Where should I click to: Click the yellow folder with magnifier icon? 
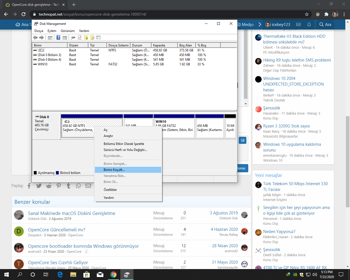(x=92, y=37)
